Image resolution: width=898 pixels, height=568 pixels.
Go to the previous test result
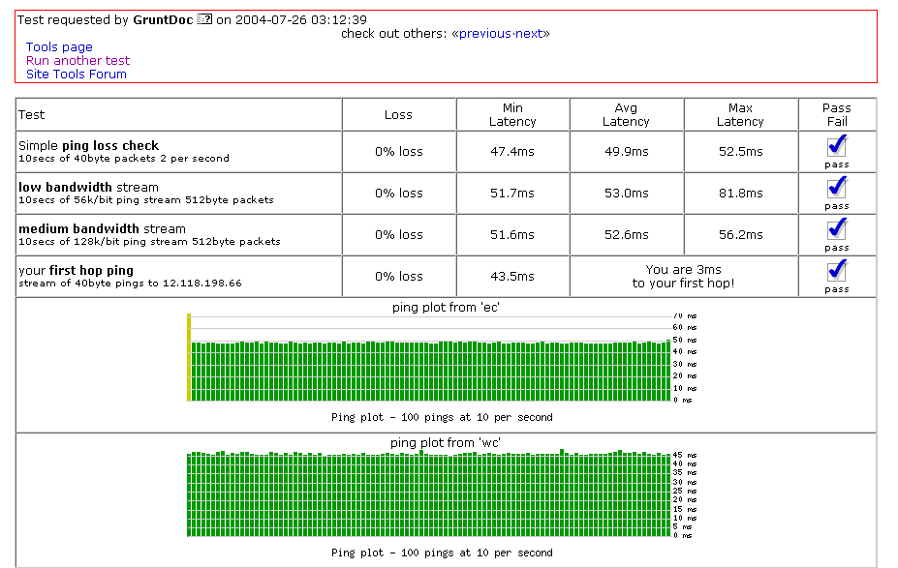484,34
